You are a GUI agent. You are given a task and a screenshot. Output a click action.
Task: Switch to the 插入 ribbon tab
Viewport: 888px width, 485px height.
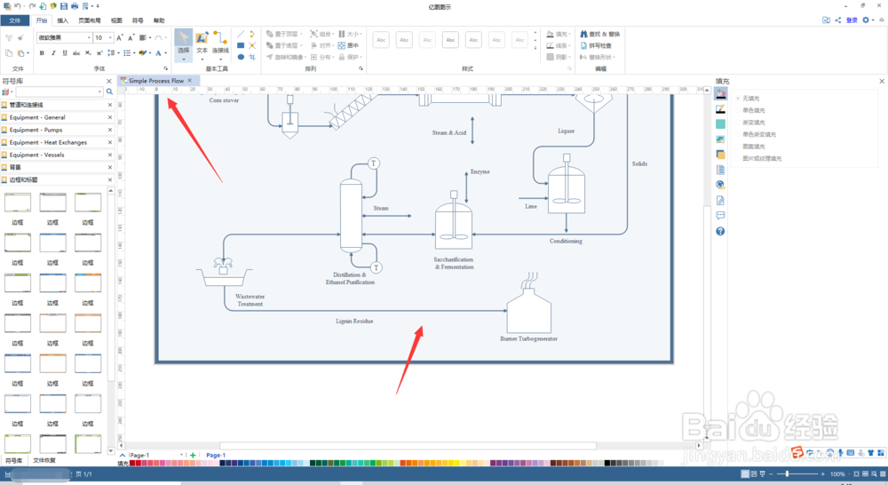tap(62, 20)
